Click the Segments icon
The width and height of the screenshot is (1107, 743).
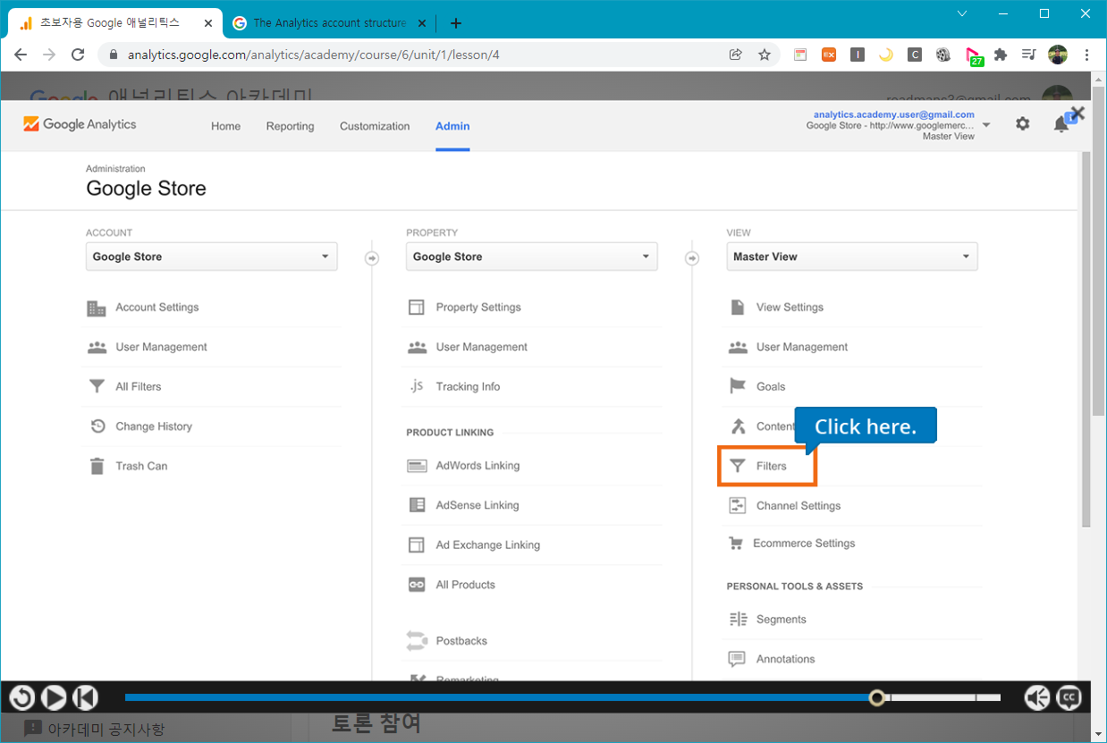[x=738, y=619]
